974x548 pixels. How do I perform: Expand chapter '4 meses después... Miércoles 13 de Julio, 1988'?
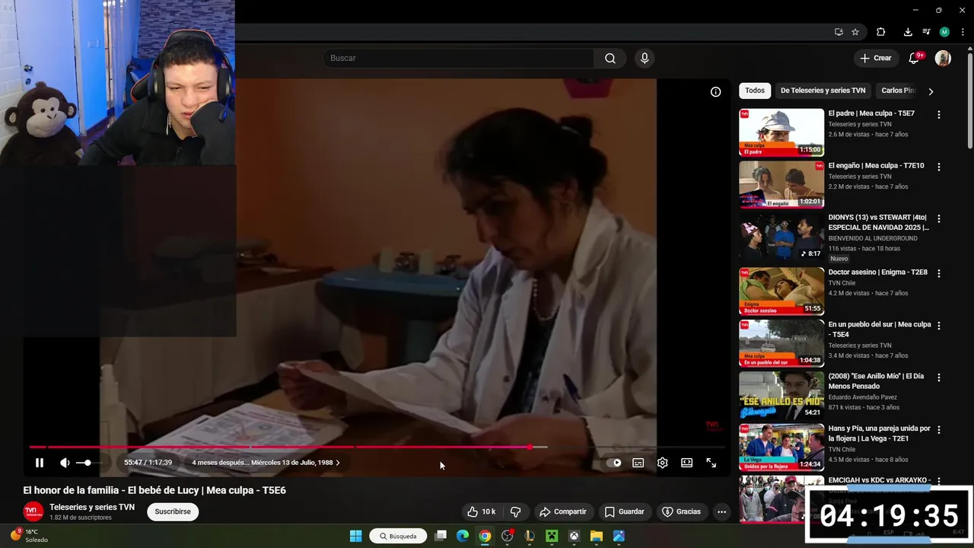266,463
